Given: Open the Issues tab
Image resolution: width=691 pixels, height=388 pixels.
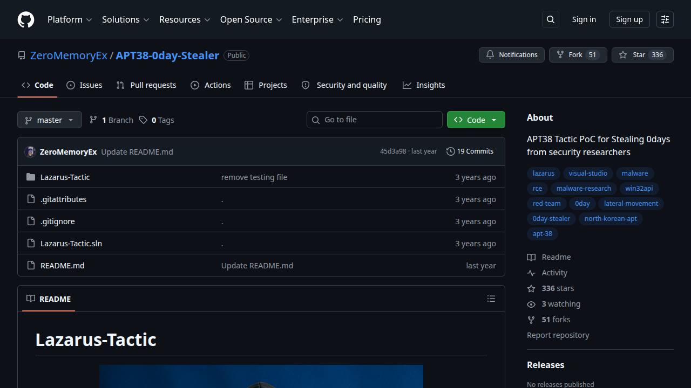Looking at the screenshot, I should click(x=84, y=85).
